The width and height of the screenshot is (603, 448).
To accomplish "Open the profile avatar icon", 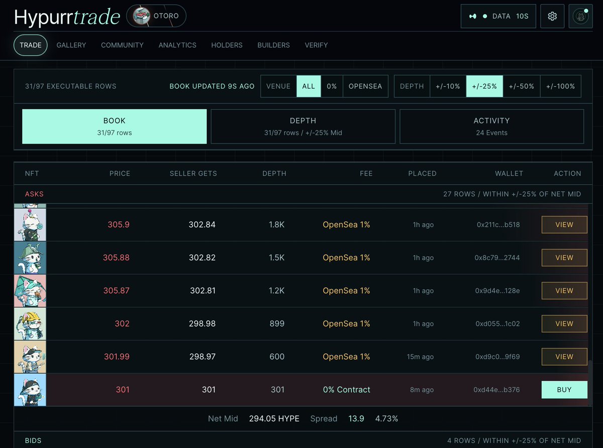I will tap(581, 16).
